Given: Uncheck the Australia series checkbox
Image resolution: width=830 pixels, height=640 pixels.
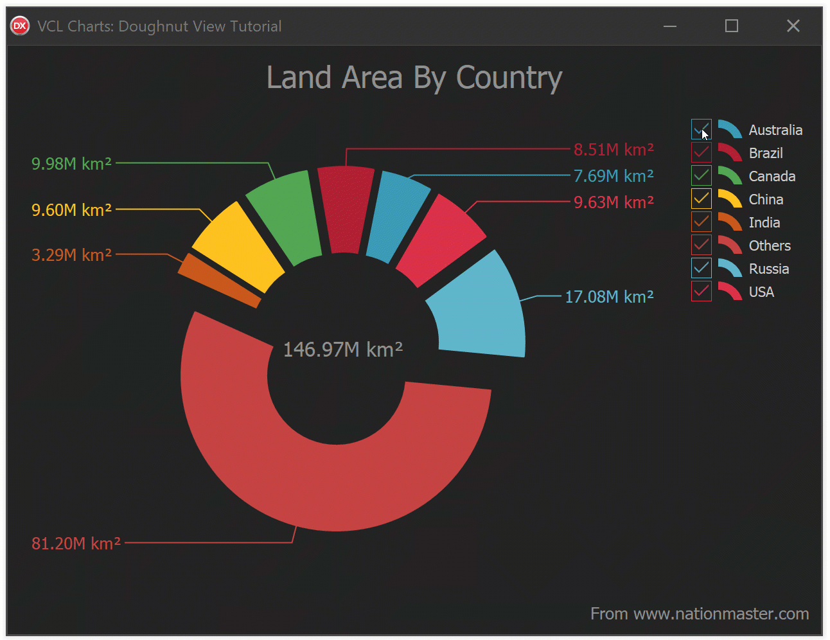Looking at the screenshot, I should click(x=701, y=129).
